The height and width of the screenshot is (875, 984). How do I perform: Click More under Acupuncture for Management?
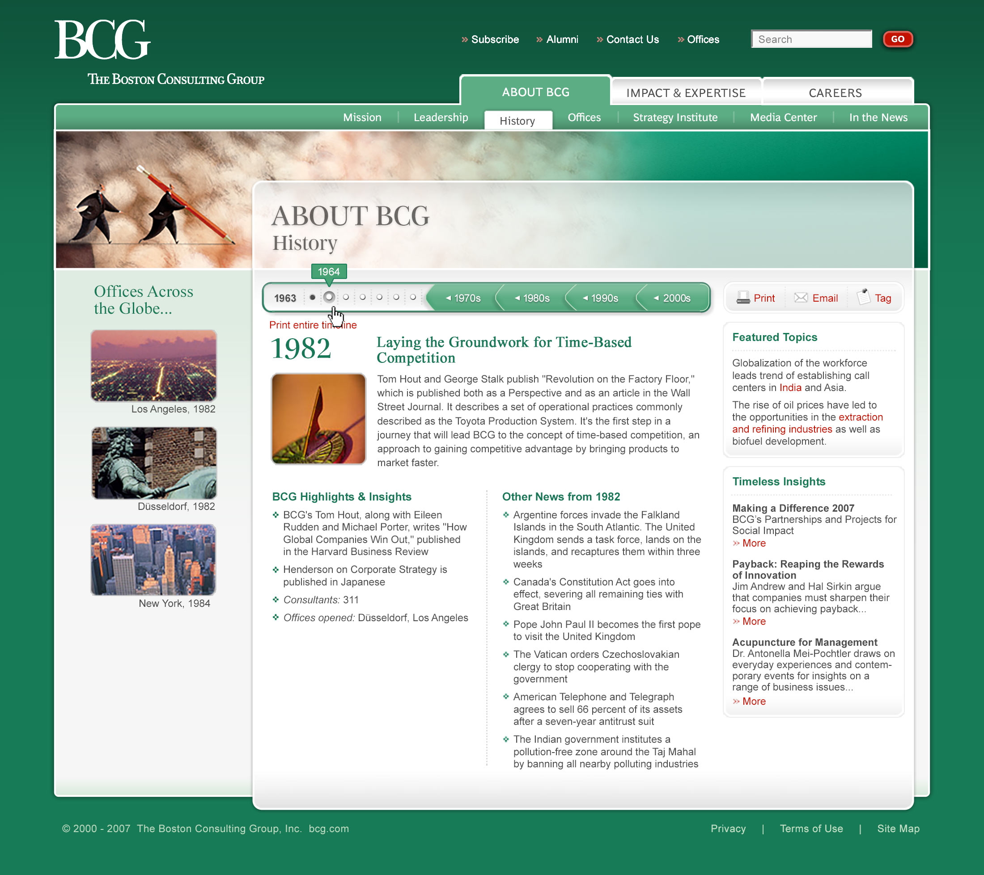pyautogui.click(x=753, y=701)
